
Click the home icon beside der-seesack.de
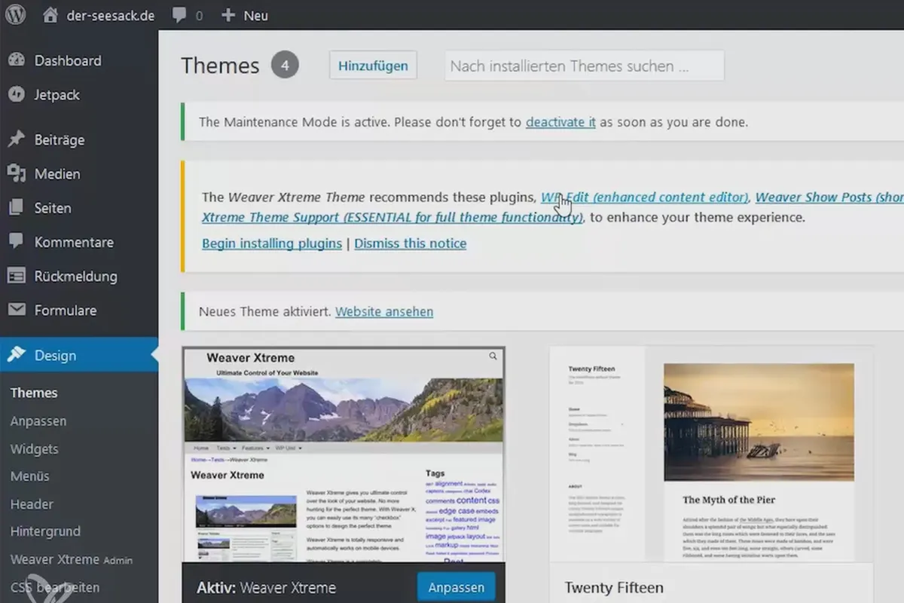[50, 15]
